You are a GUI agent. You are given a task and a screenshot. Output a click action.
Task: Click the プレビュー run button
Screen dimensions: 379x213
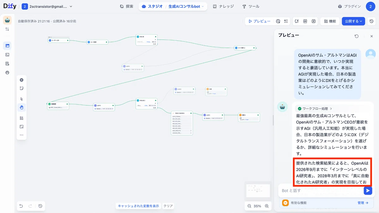click(259, 21)
